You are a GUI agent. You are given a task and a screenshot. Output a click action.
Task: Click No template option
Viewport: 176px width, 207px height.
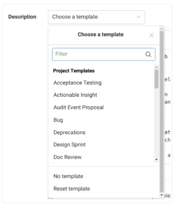point(68,176)
